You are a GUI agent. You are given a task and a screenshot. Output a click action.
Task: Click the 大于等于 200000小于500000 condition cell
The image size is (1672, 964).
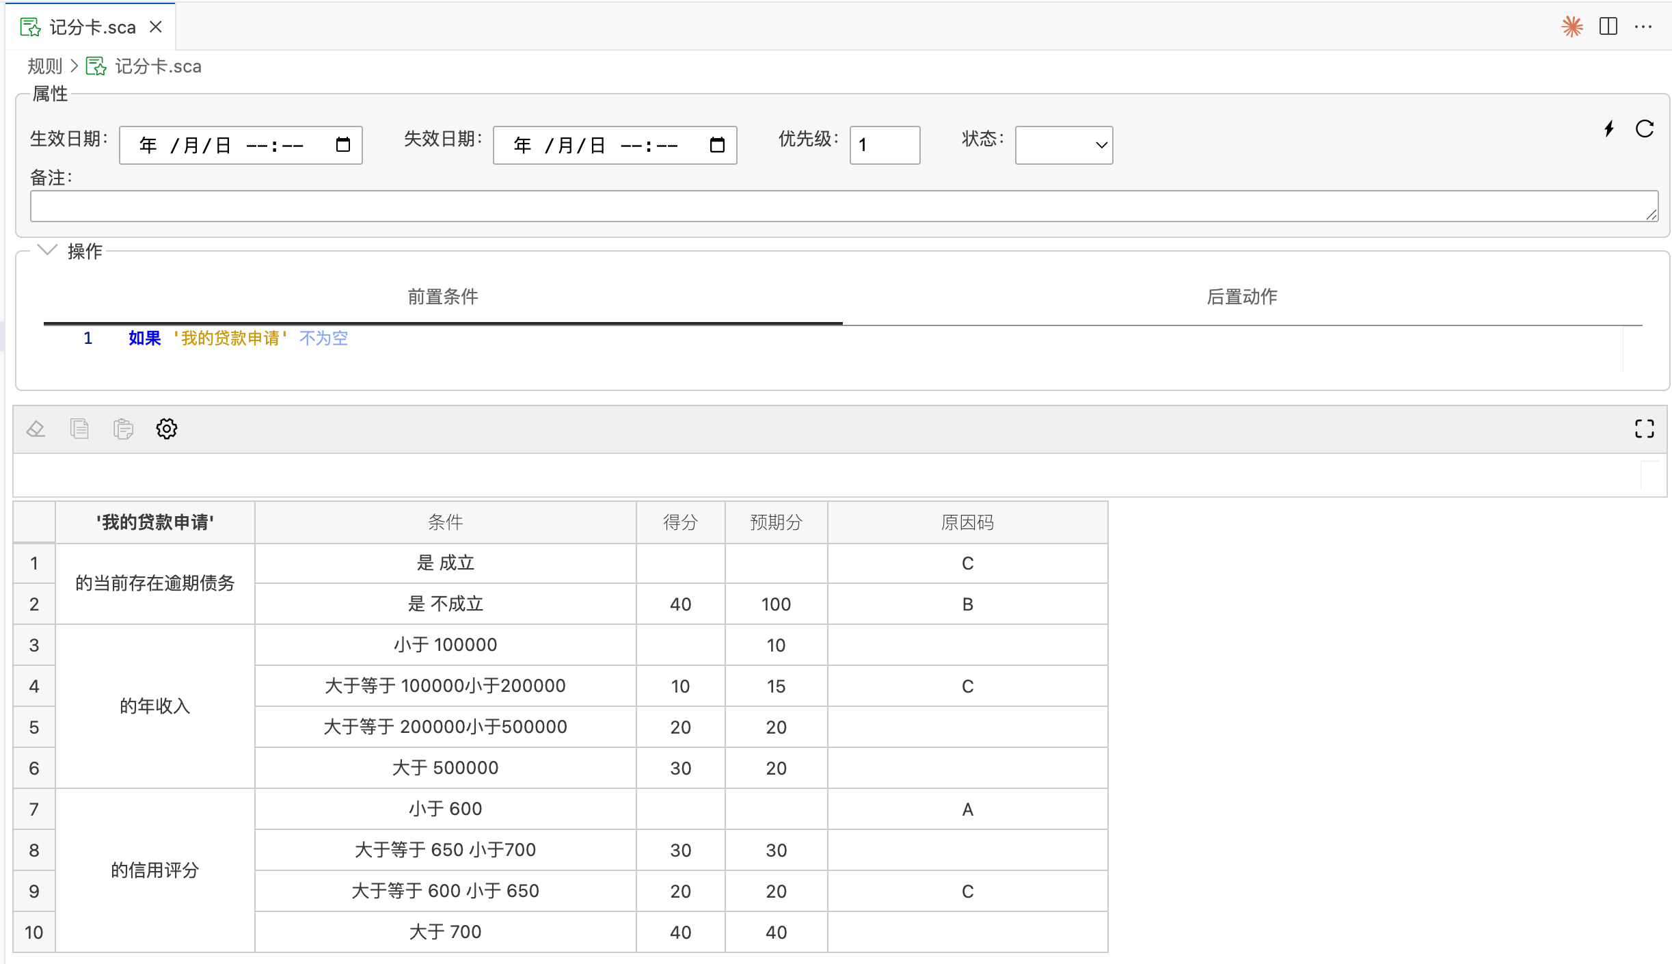pyautogui.click(x=446, y=727)
